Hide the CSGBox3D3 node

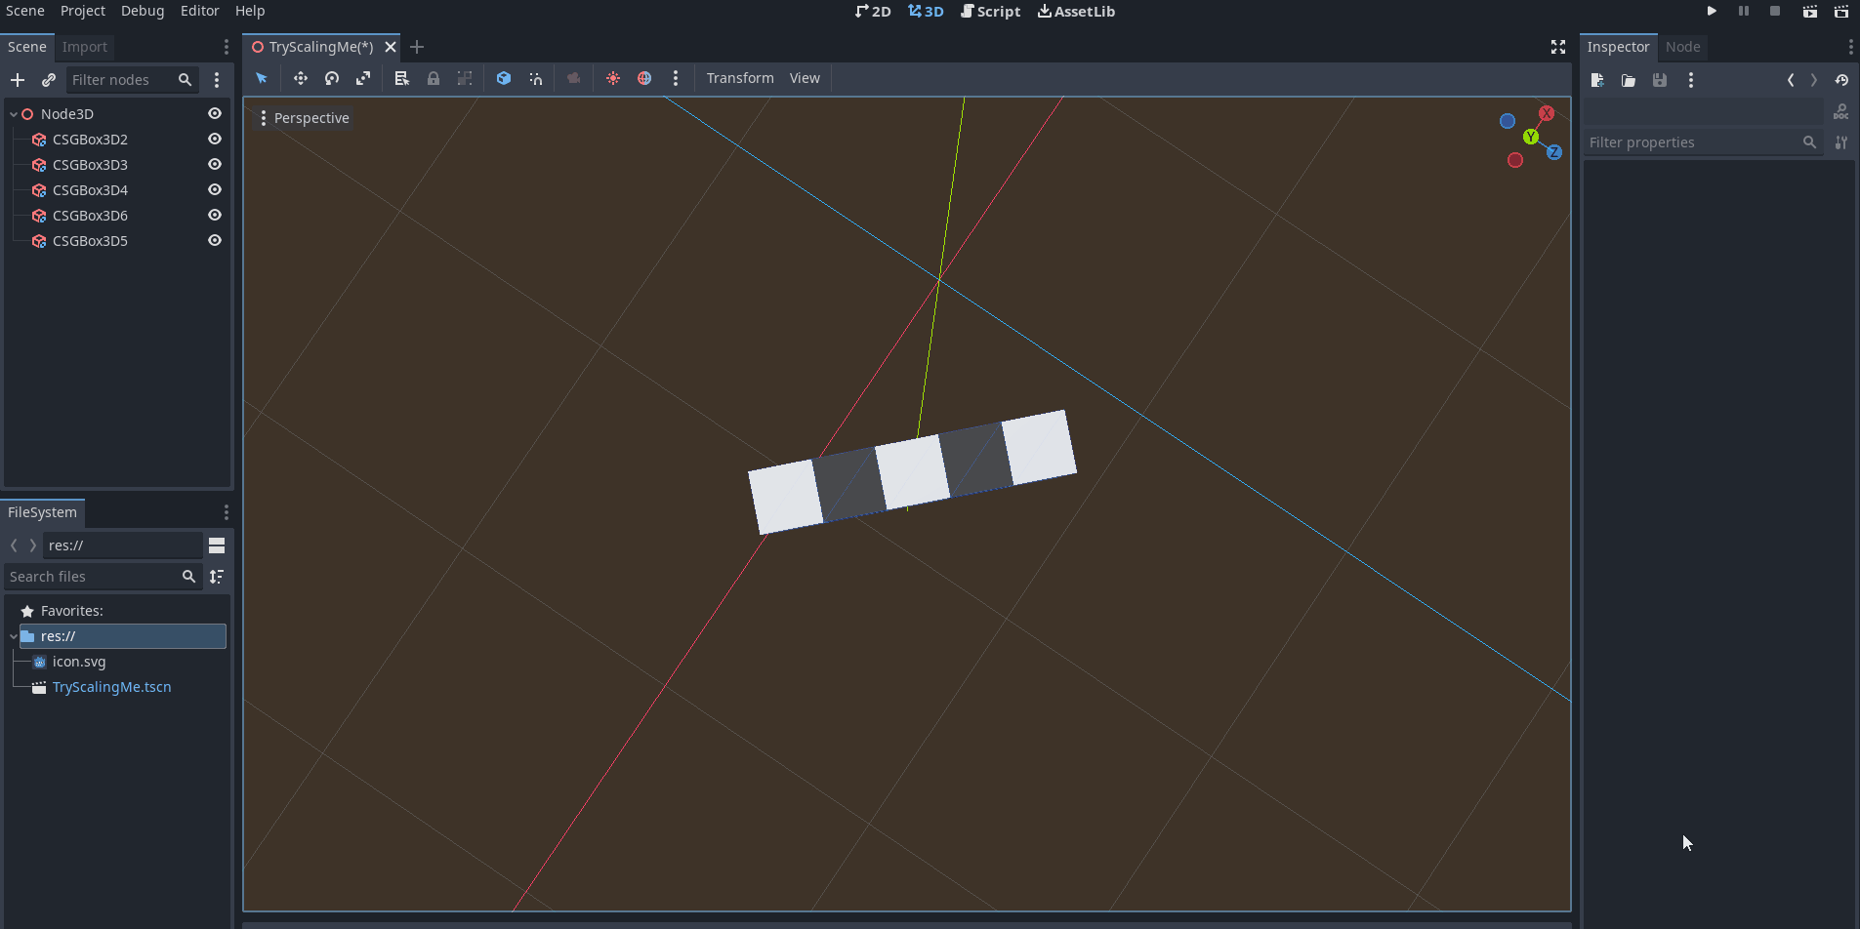tap(215, 165)
